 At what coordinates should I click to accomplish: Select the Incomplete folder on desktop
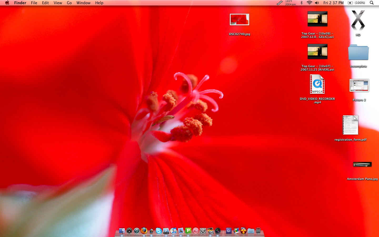click(x=358, y=52)
